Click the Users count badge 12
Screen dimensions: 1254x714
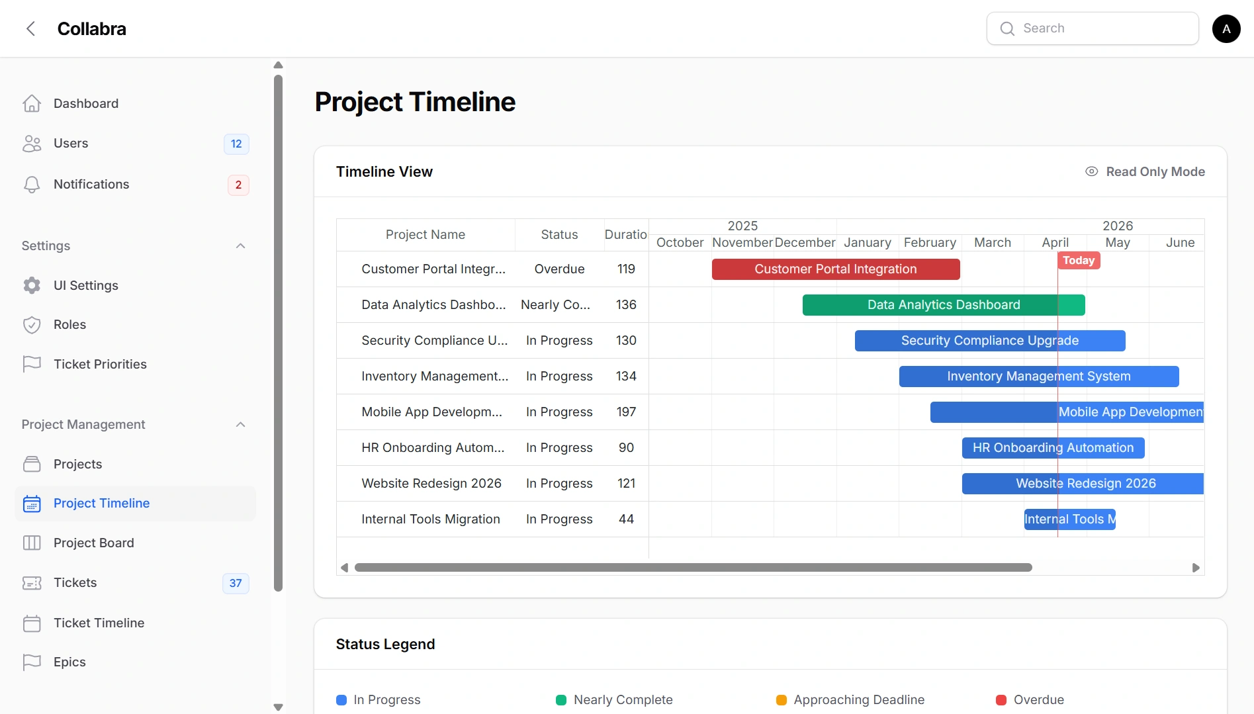point(236,144)
